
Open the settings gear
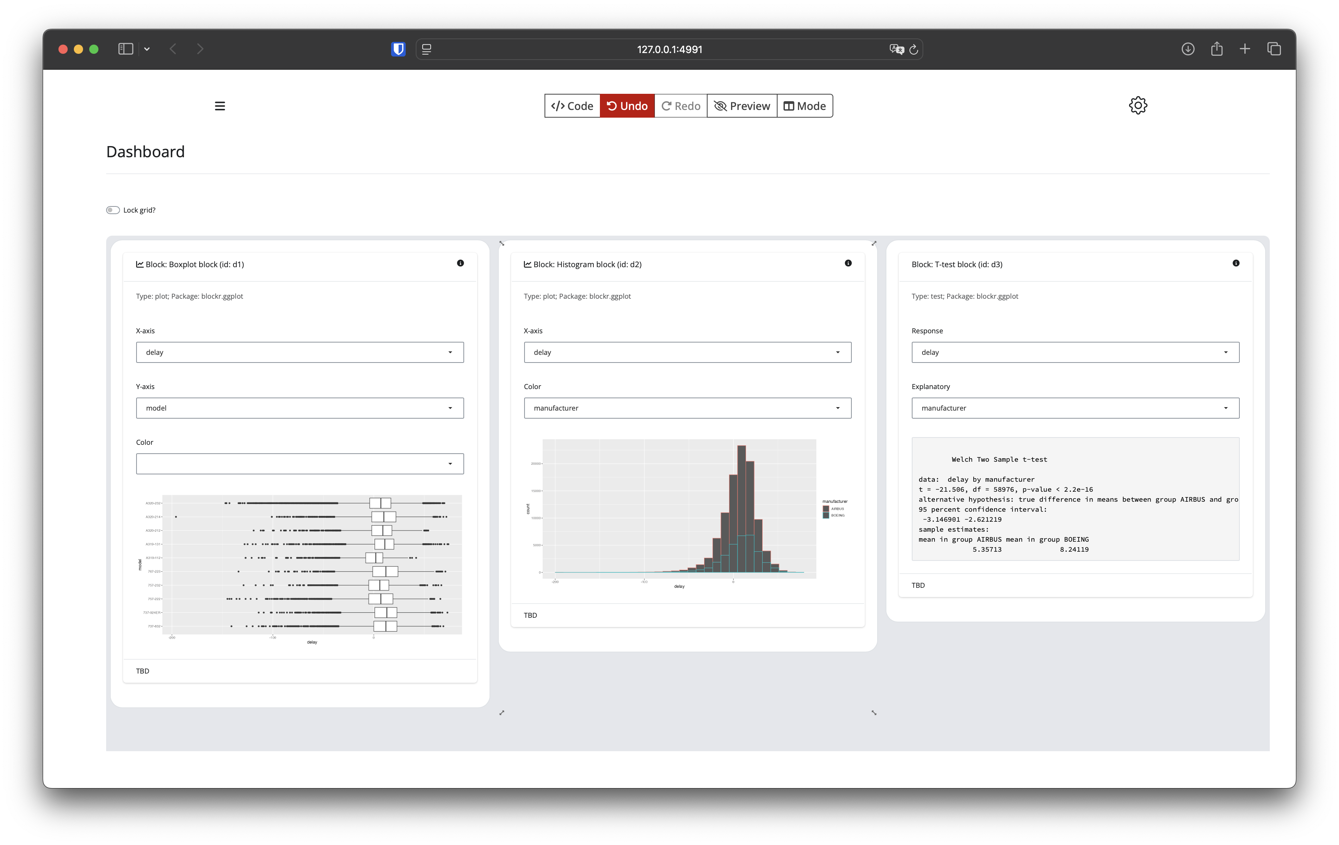[1138, 105]
